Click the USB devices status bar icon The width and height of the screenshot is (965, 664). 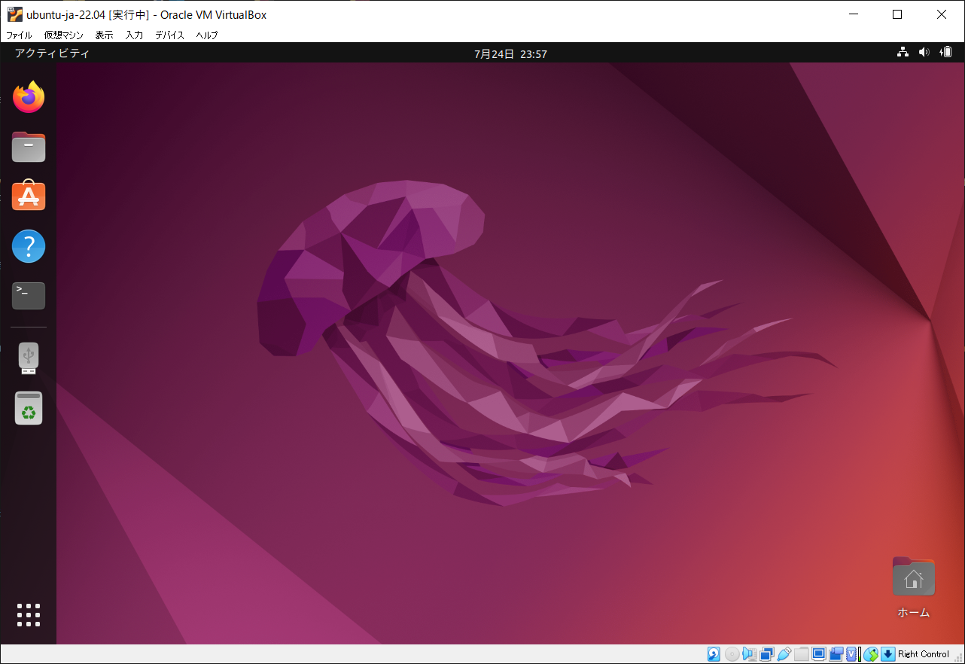(x=784, y=654)
